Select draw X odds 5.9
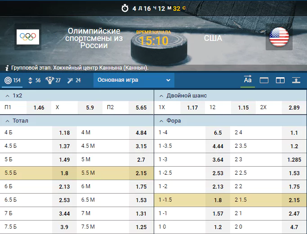307x234 pixels. (x=90, y=108)
